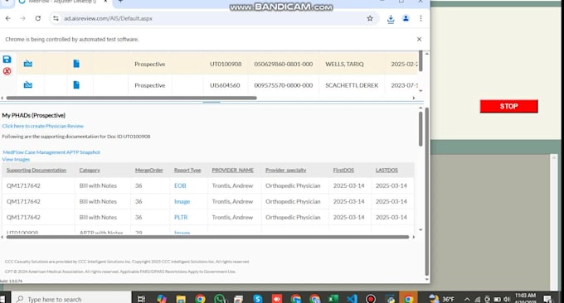Select Doc ID UT0100908 cell
The image size is (564, 303).
point(226,64)
